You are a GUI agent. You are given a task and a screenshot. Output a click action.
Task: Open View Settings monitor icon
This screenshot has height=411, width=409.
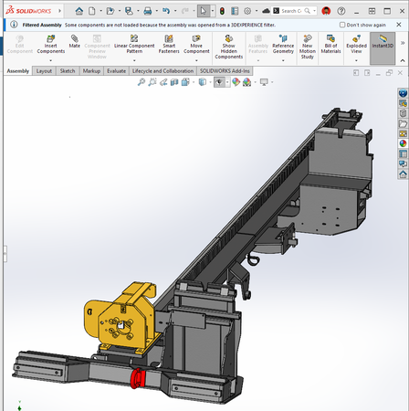coord(264,82)
